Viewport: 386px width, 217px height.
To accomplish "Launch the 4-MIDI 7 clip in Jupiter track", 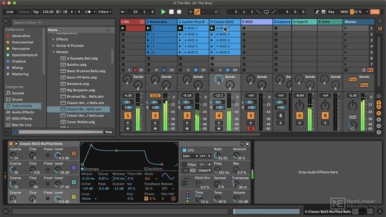I will [180, 28].
